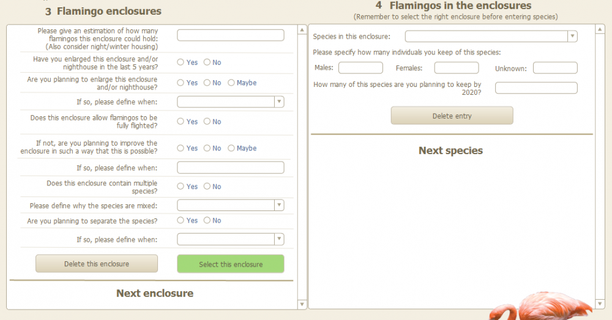Pick Yes for planning to improve the enclosure
The image size is (612, 320).
click(x=181, y=148)
